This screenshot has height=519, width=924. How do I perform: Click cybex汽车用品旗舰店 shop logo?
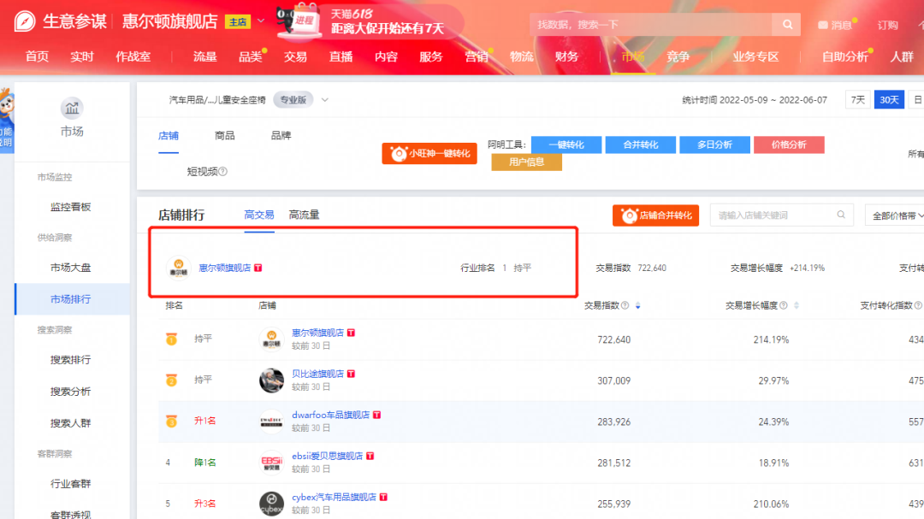(271, 504)
